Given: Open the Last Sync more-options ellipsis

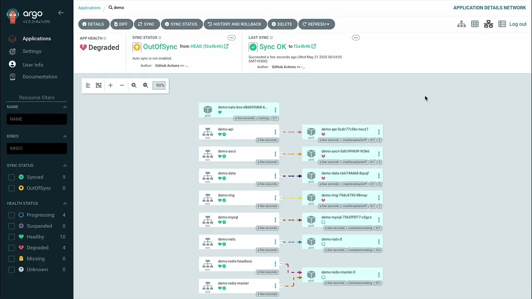Looking at the screenshot, I should pos(355,38).
